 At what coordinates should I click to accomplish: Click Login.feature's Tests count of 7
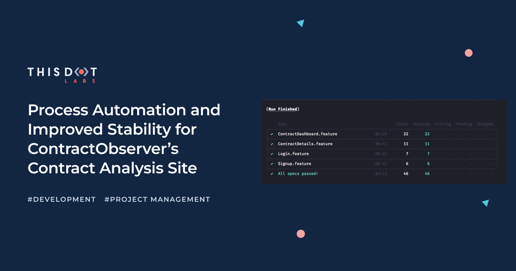pyautogui.click(x=407, y=154)
